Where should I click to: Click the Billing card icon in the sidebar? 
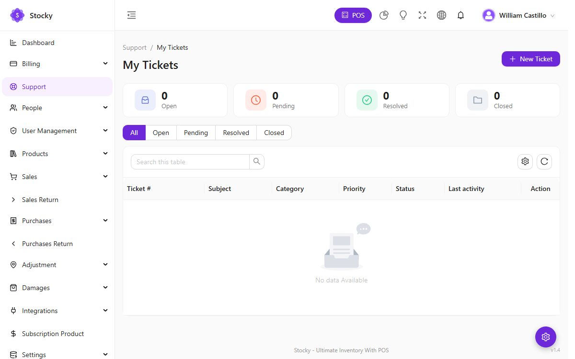point(13,64)
